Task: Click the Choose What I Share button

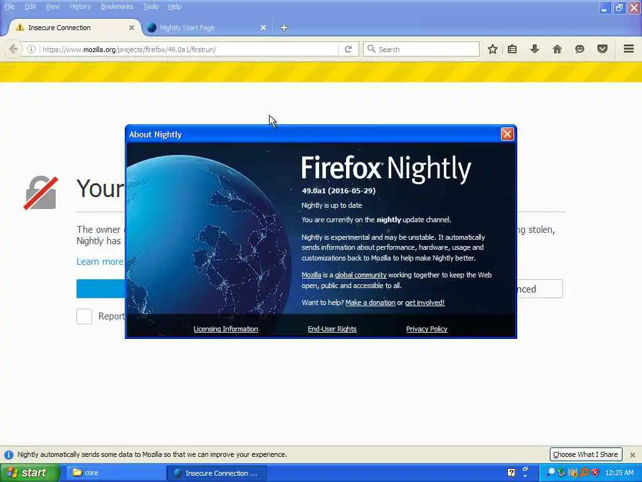Action: click(586, 454)
